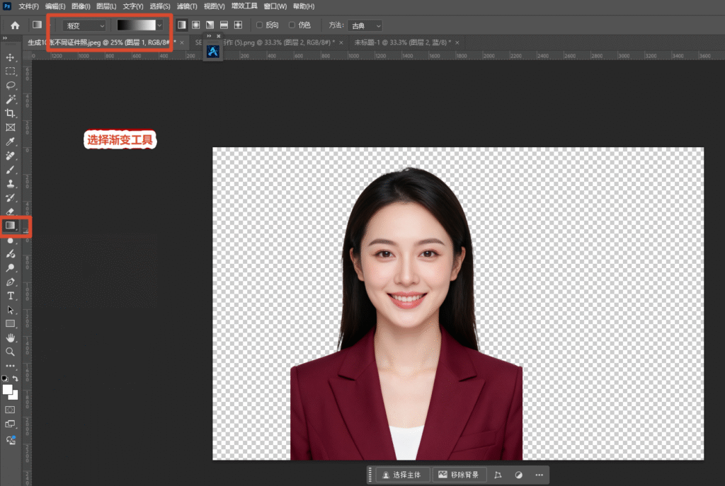The image size is (725, 486).
Task: Open the 窗口(W) menu
Action: click(x=275, y=6)
